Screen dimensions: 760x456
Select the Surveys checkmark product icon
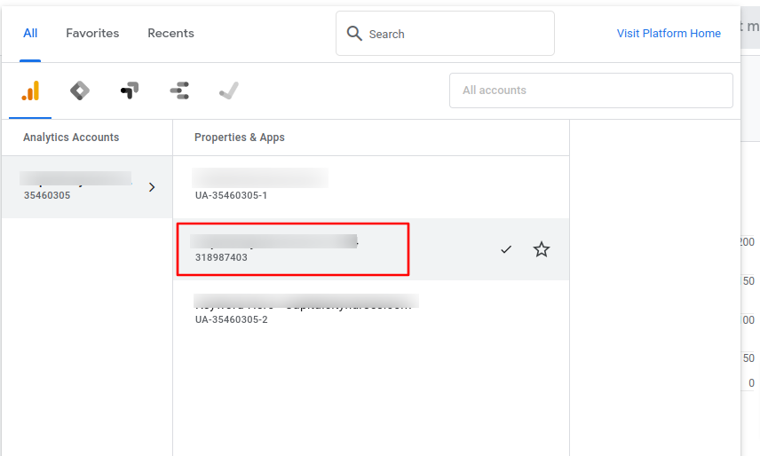(229, 90)
